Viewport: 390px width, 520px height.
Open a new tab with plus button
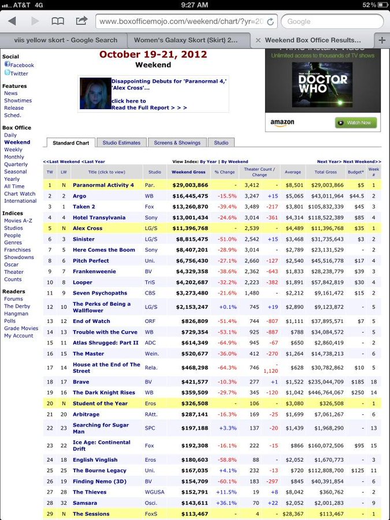(x=382, y=40)
